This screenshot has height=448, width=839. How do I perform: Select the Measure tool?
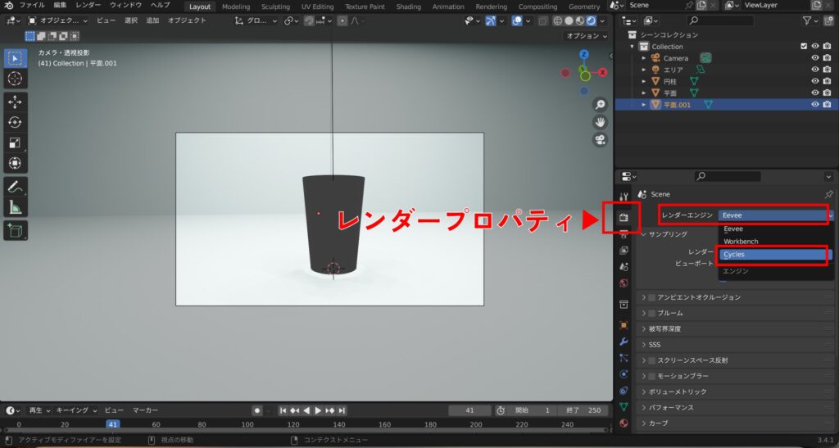tap(15, 207)
